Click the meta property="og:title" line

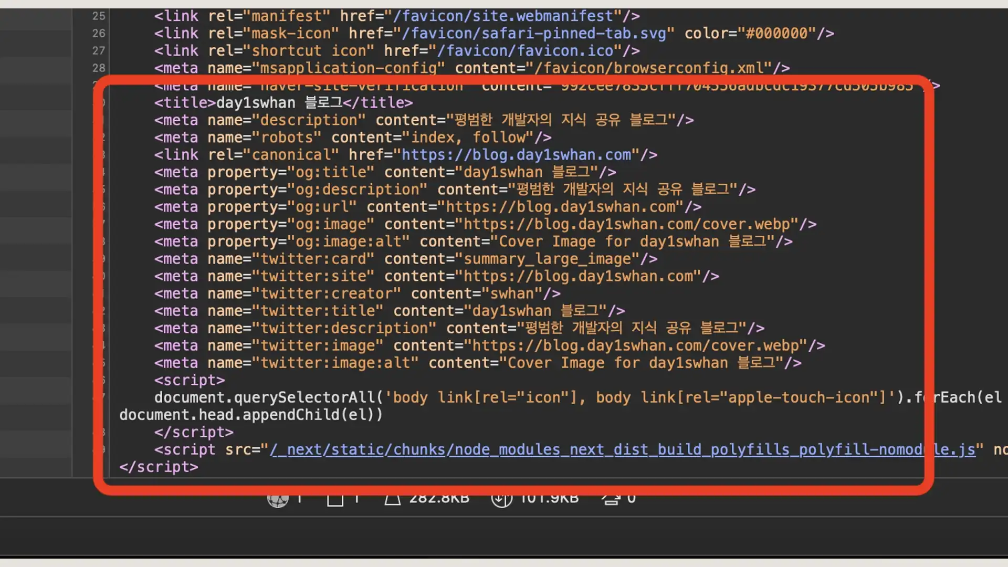[385, 172]
